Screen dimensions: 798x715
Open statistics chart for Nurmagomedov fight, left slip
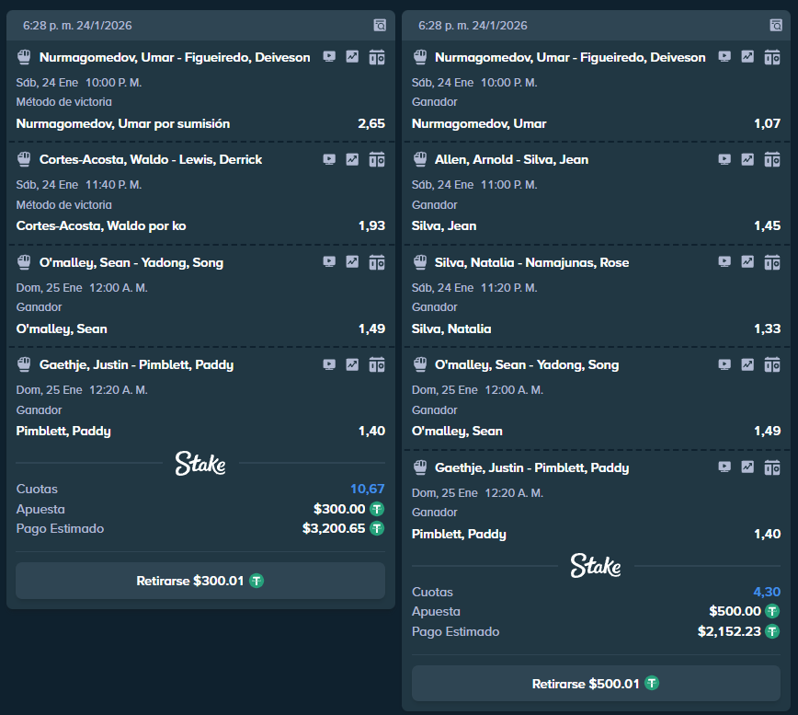[352, 56]
